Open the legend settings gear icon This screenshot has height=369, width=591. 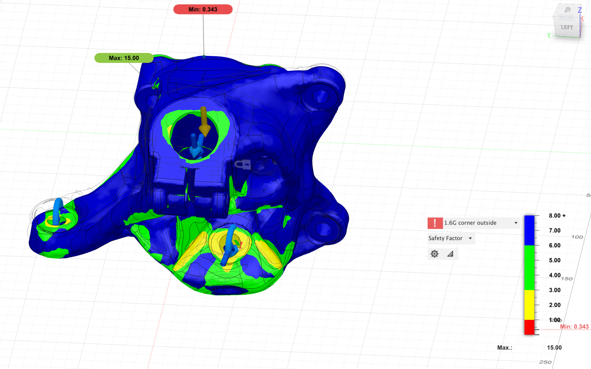coord(435,254)
